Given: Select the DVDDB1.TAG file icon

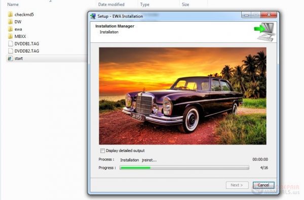Looking at the screenshot, I should coord(11,43).
